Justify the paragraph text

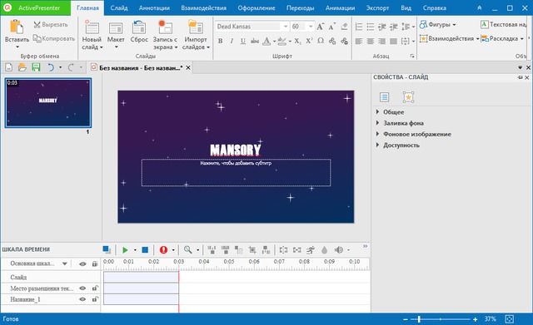pyautogui.click(x=393, y=41)
